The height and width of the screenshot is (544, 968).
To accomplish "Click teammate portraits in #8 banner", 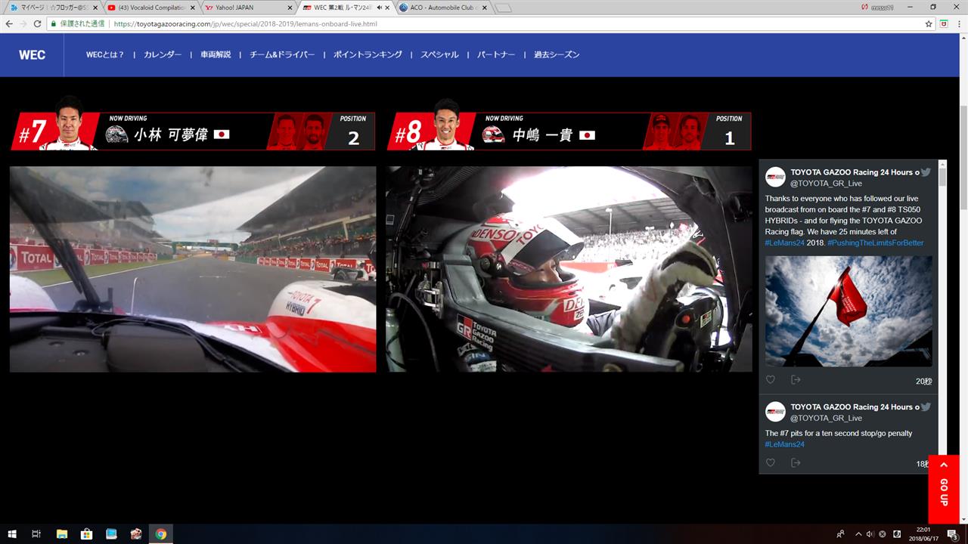I will (675, 131).
